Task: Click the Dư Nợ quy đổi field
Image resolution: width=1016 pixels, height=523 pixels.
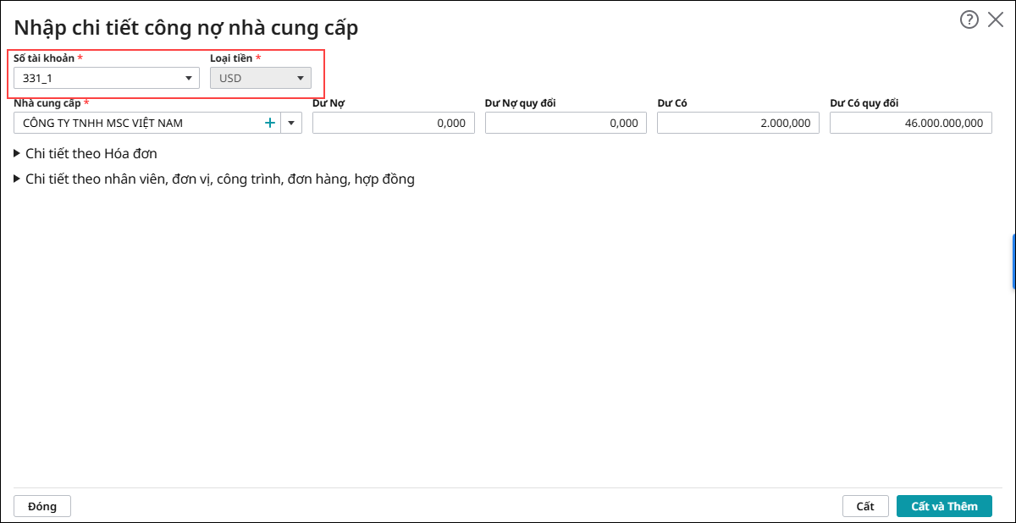Action: pos(566,123)
